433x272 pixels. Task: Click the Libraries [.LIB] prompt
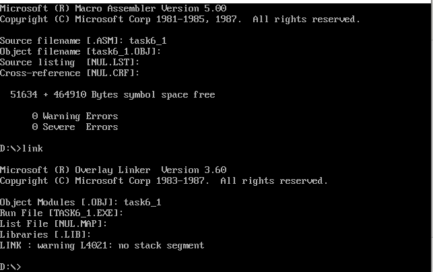click(45, 235)
